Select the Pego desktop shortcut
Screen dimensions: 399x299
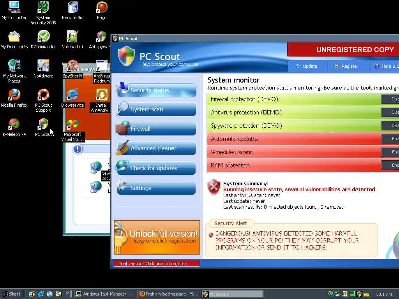(x=102, y=10)
